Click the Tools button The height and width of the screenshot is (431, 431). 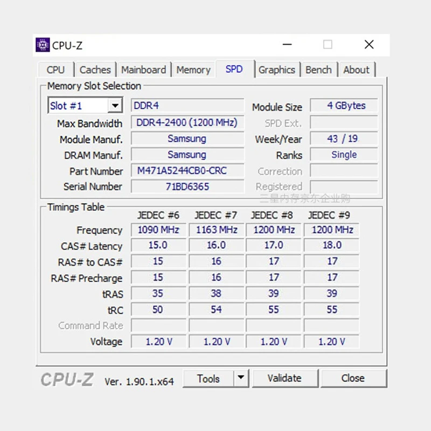point(209,378)
